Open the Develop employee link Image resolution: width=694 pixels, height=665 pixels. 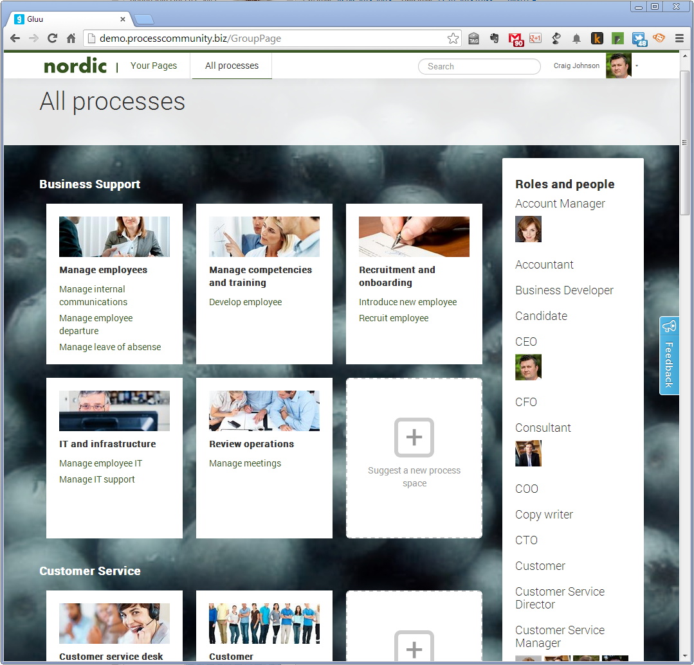[245, 302]
